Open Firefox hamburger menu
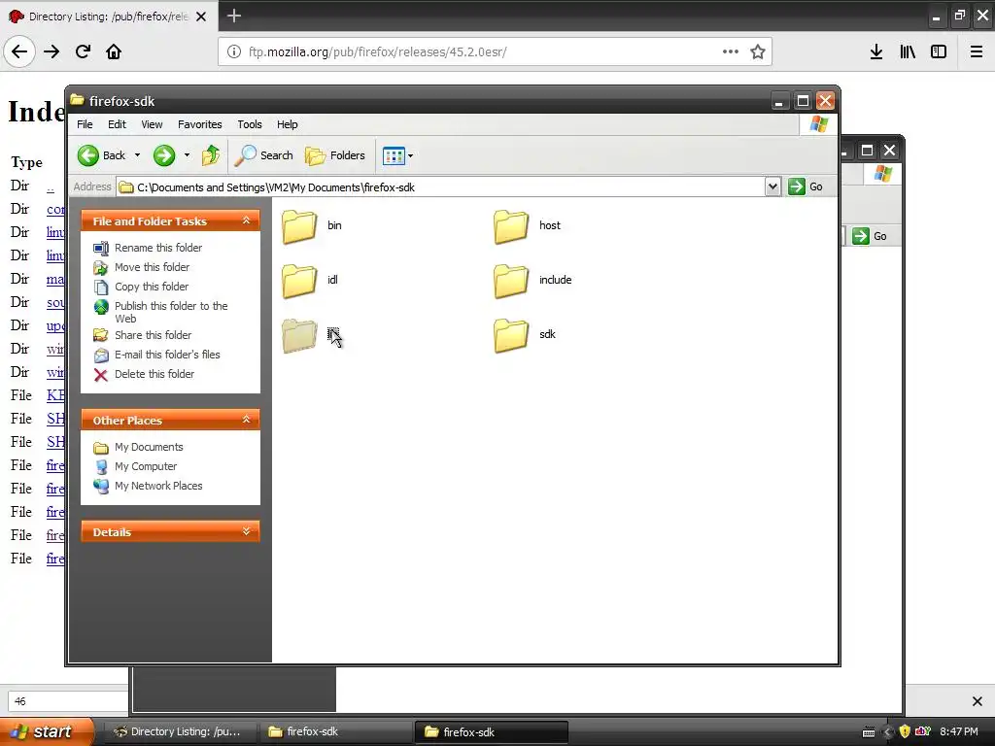Screen dimensions: 995x746 [x=977, y=51]
